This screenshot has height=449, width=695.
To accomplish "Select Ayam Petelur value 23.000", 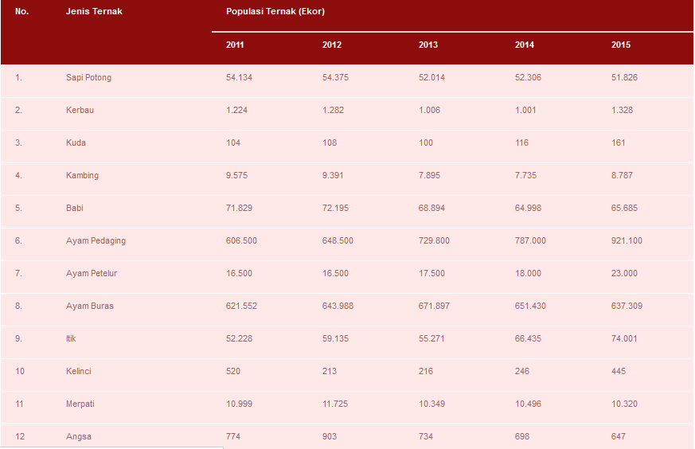I will (624, 274).
